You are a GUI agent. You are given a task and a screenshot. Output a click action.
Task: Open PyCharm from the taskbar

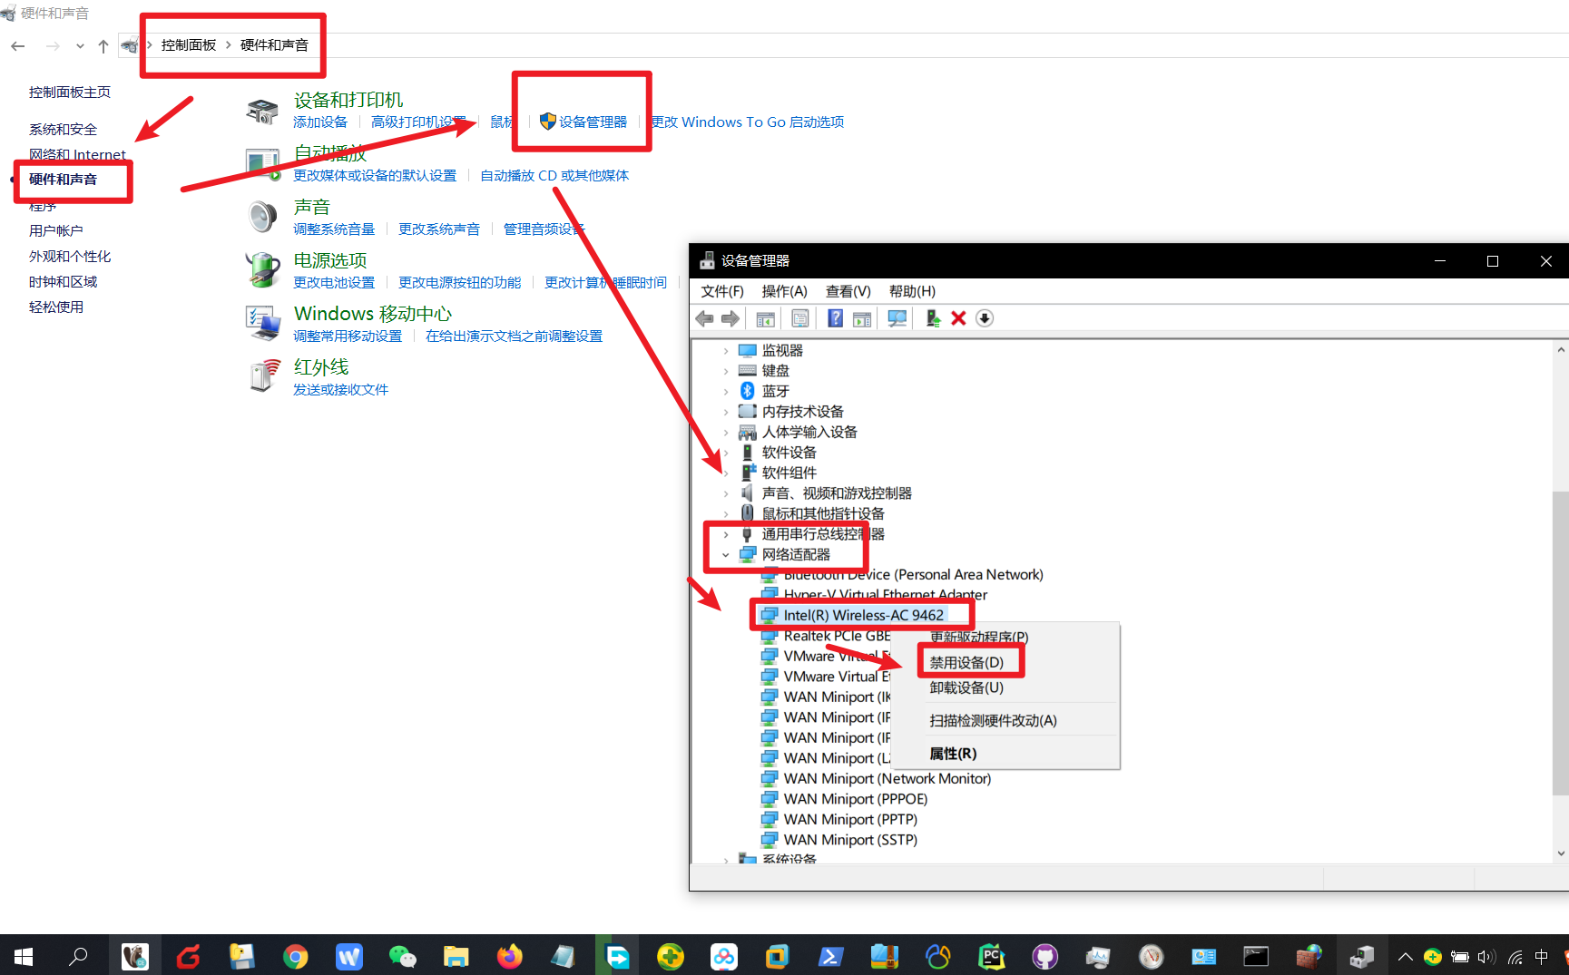[x=992, y=956]
